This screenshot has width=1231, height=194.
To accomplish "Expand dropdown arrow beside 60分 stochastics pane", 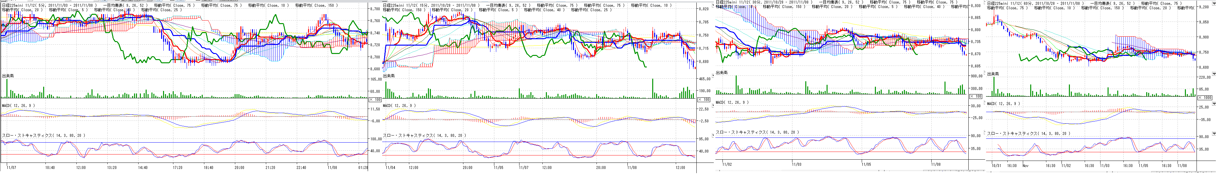I will pyautogui.click(x=1214, y=134).
